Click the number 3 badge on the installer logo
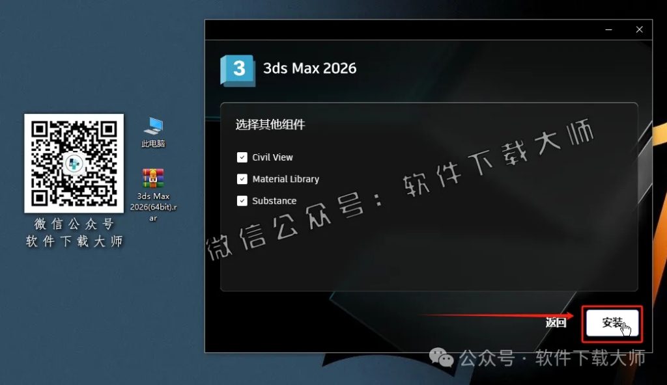667x385 pixels. 238,68
